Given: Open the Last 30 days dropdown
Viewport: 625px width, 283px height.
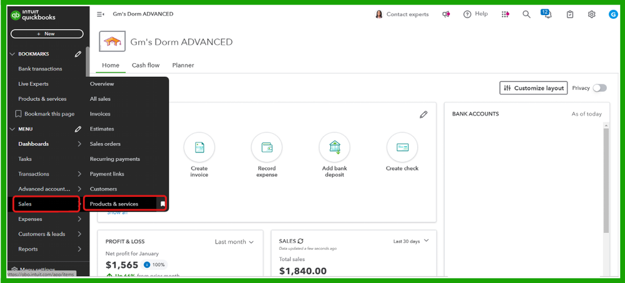Looking at the screenshot, I should [x=411, y=241].
